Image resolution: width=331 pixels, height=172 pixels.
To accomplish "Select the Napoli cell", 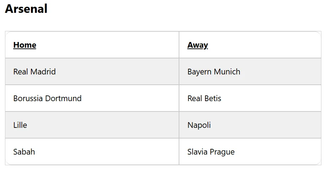I will (250, 125).
